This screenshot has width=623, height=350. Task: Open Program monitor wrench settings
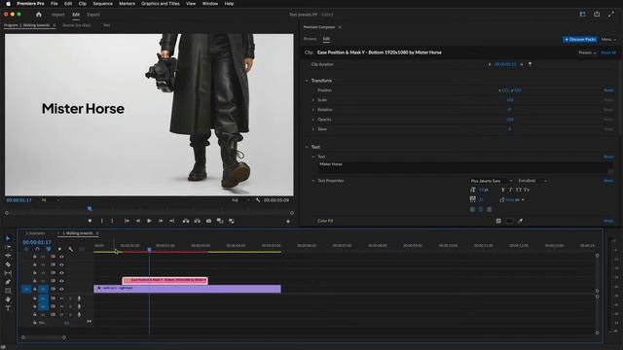[x=258, y=200]
